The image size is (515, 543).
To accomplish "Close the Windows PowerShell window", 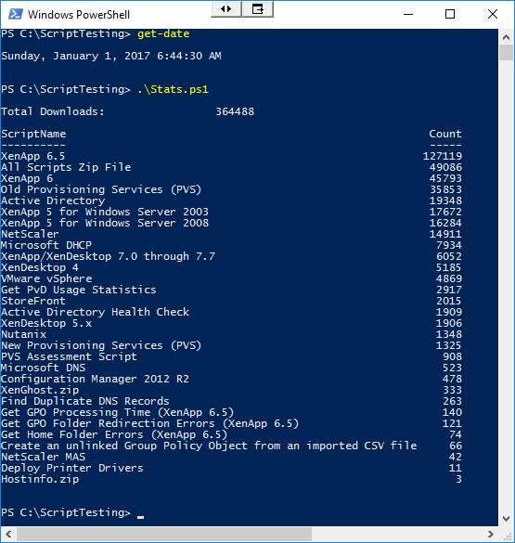I will [493, 14].
